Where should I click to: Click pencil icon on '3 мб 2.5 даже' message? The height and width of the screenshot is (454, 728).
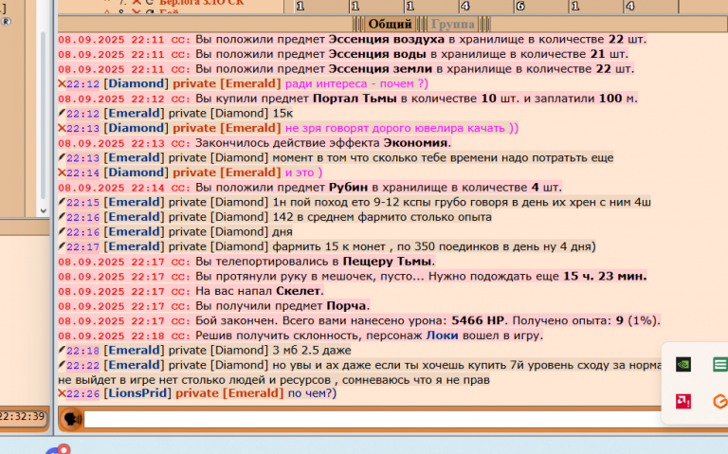click(x=62, y=350)
